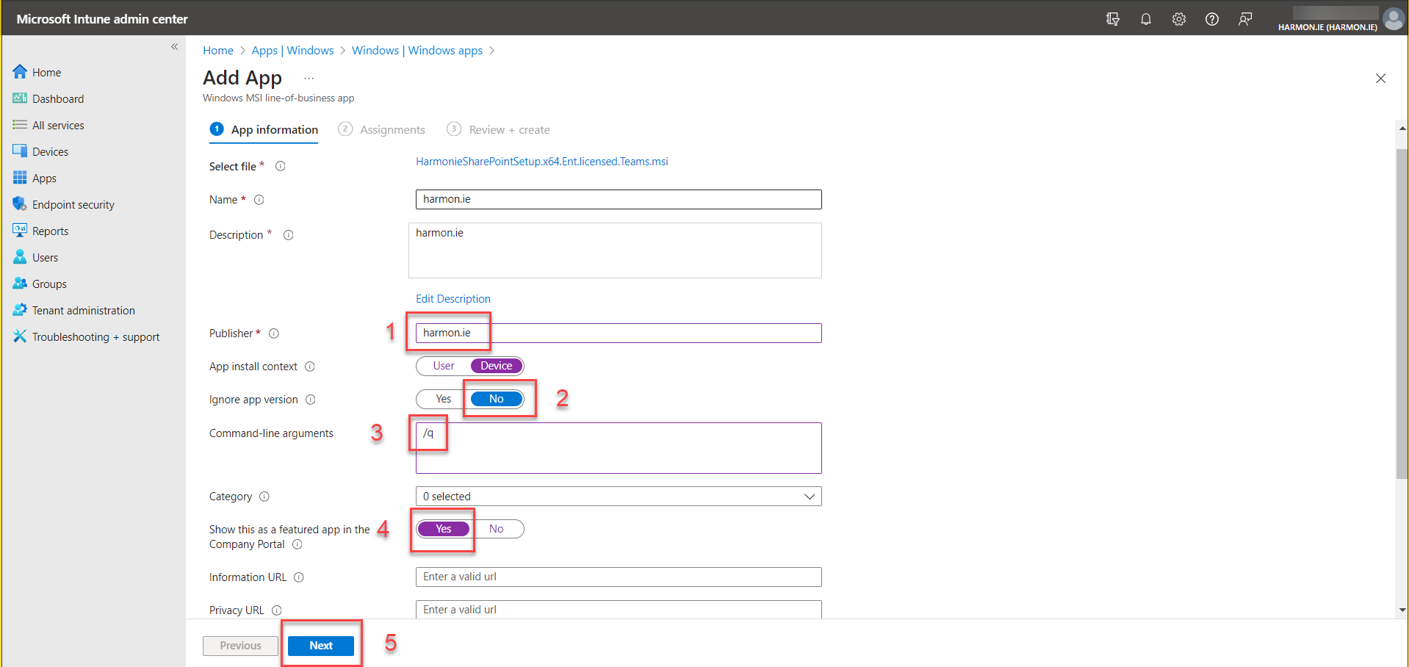The height and width of the screenshot is (667, 1409).
Task: Click the Users person icon in sidebar
Action: (x=20, y=257)
